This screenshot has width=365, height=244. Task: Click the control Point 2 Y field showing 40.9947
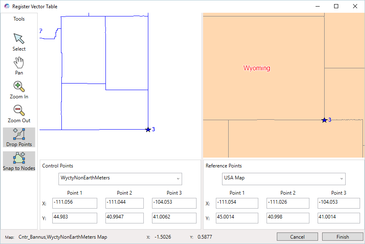click(124, 218)
